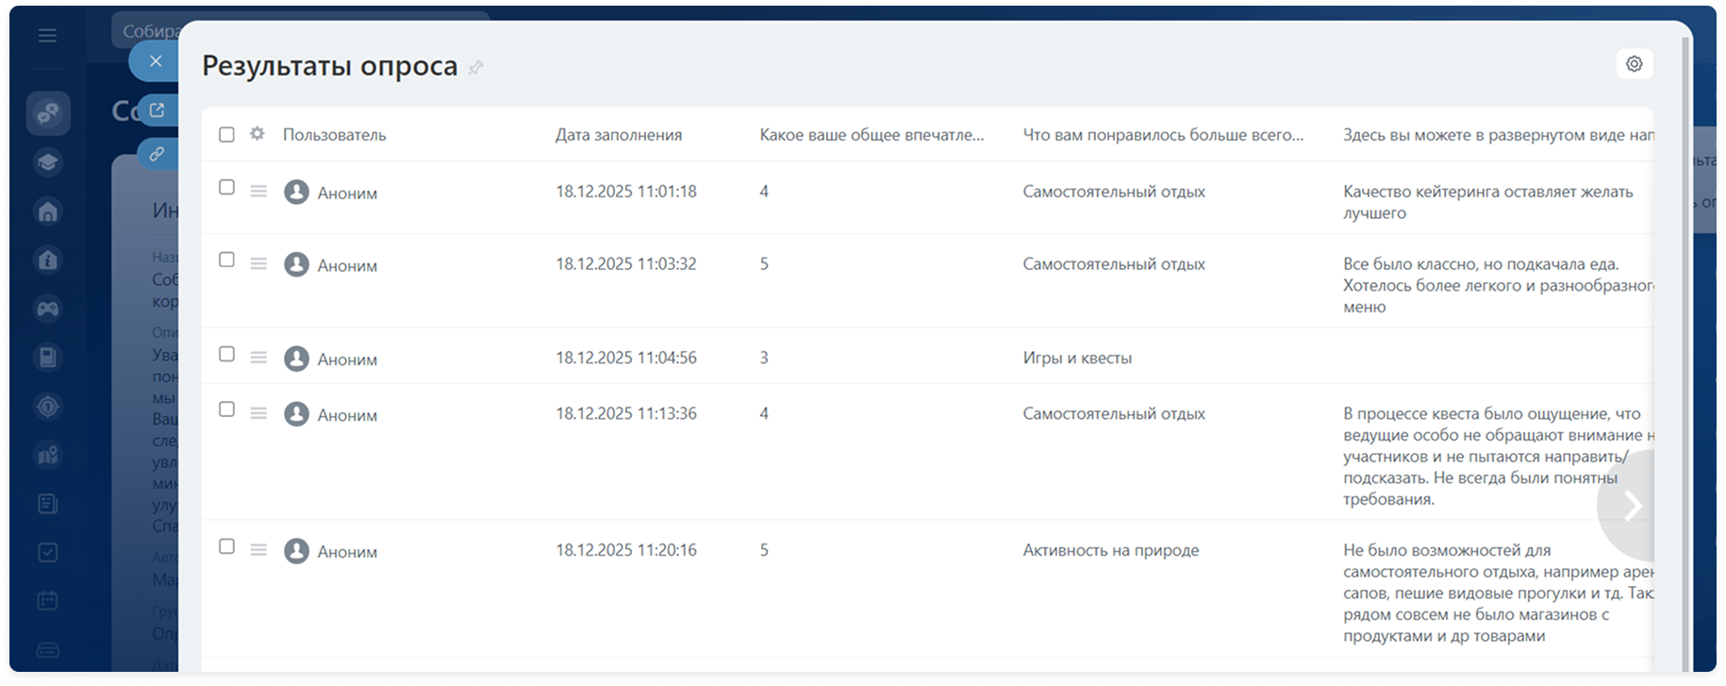Click the pin icon beside Результаты опроса title
This screenshot has height=686, width=1726.
point(476,68)
